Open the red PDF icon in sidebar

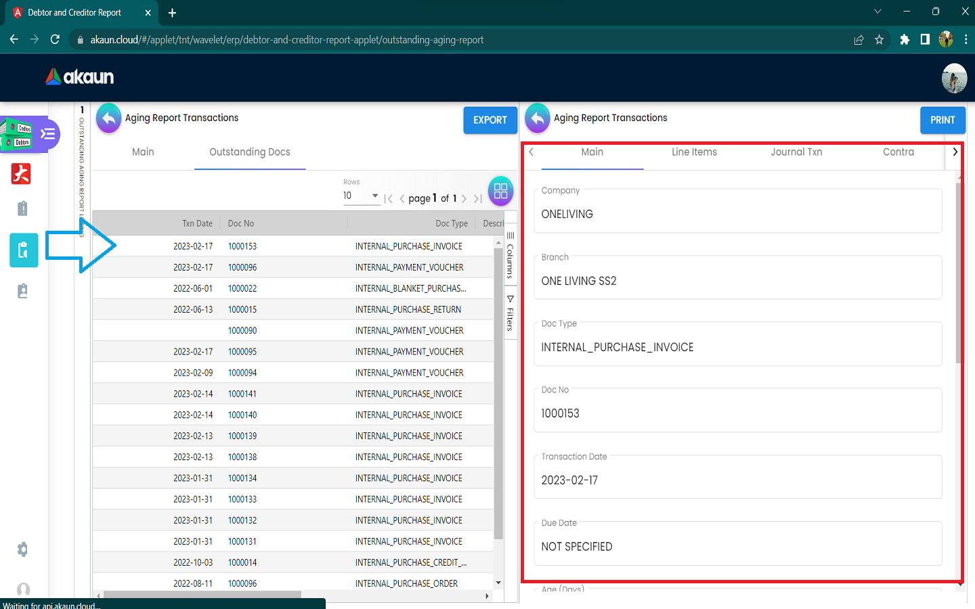pos(22,174)
